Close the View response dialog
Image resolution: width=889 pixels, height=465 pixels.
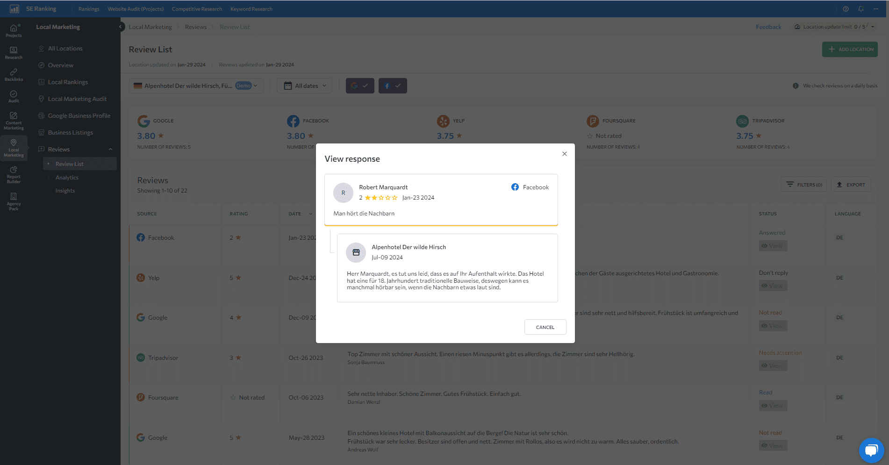[565, 154]
